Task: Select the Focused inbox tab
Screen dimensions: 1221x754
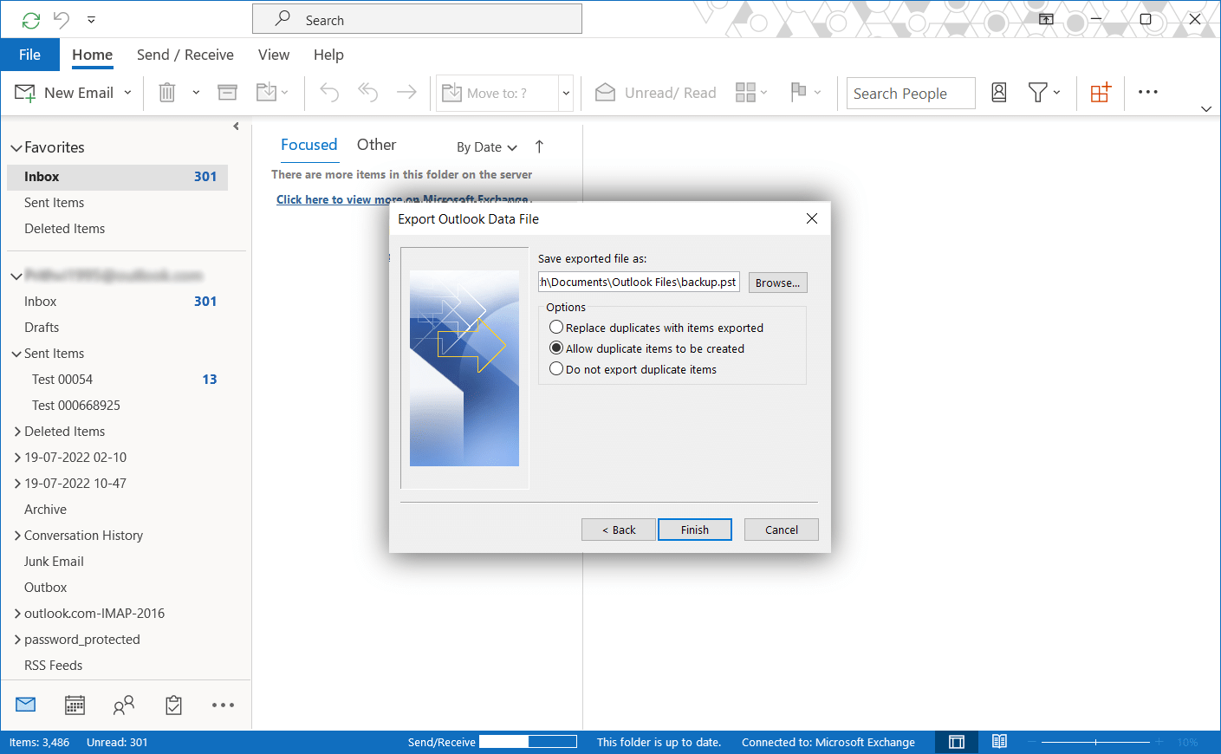Action: (308, 145)
